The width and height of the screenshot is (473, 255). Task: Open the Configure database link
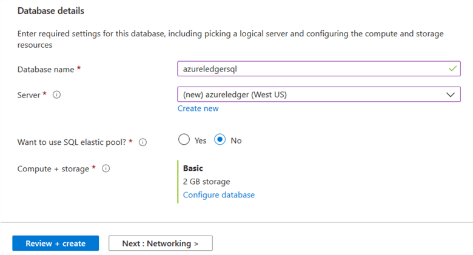tap(218, 195)
